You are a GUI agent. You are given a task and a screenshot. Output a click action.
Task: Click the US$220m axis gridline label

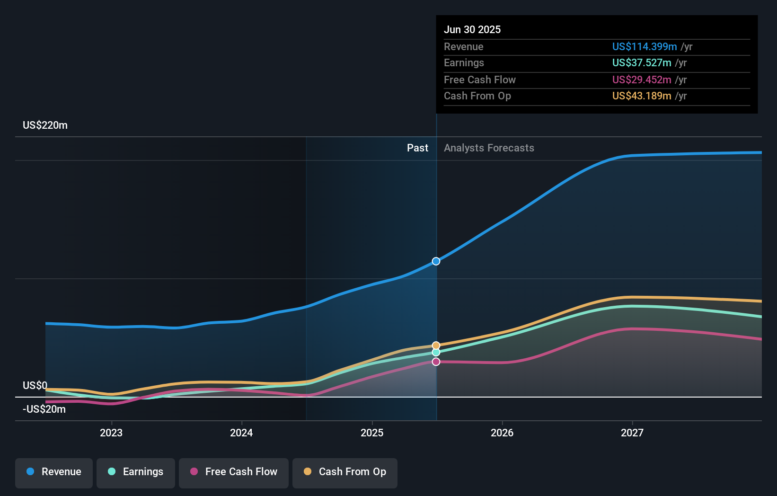click(45, 125)
